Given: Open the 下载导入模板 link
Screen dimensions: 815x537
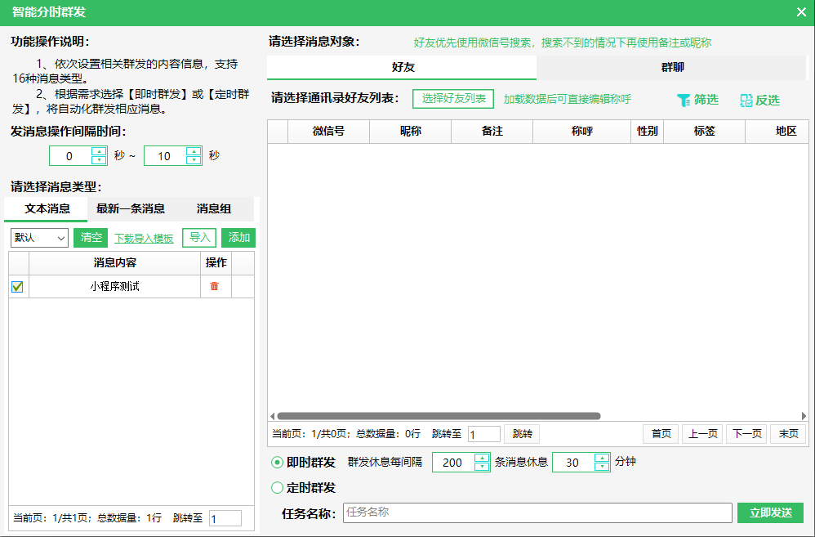Looking at the screenshot, I should click(144, 239).
